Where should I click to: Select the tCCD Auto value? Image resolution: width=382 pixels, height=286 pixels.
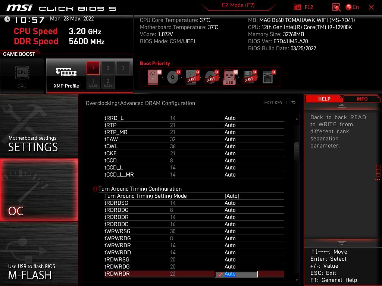tap(230, 161)
